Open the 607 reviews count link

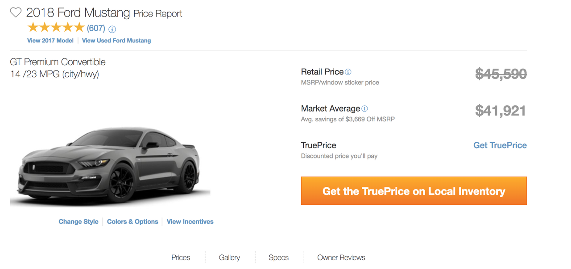(96, 28)
